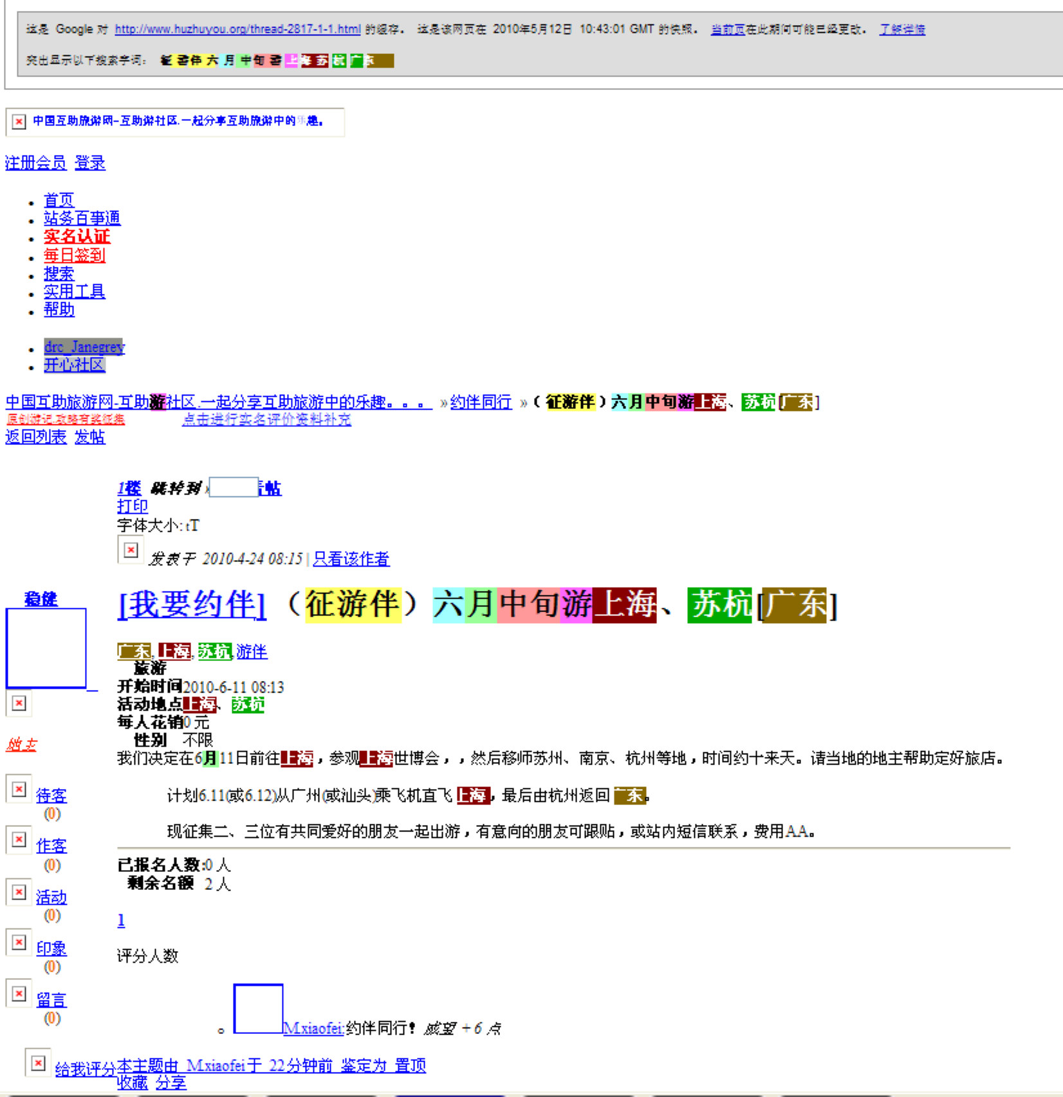Screen dimensions: 1063x1097
Task: Click the broken icon under 稳健 avatar box
Action: 19,703
